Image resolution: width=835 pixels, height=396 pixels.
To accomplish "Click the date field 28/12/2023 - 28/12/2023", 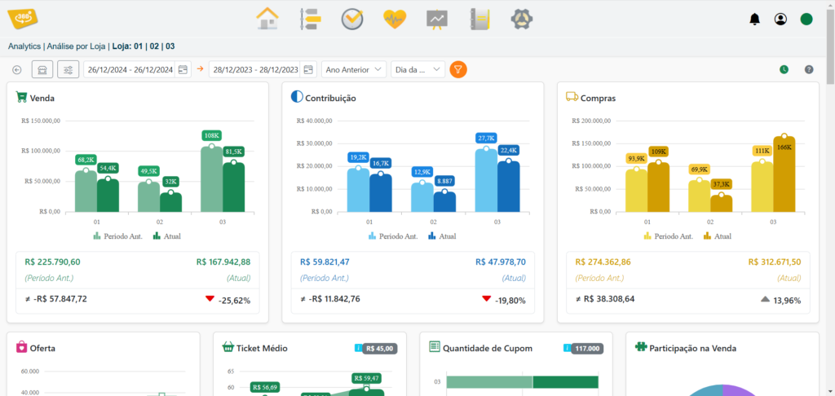I will (x=254, y=70).
